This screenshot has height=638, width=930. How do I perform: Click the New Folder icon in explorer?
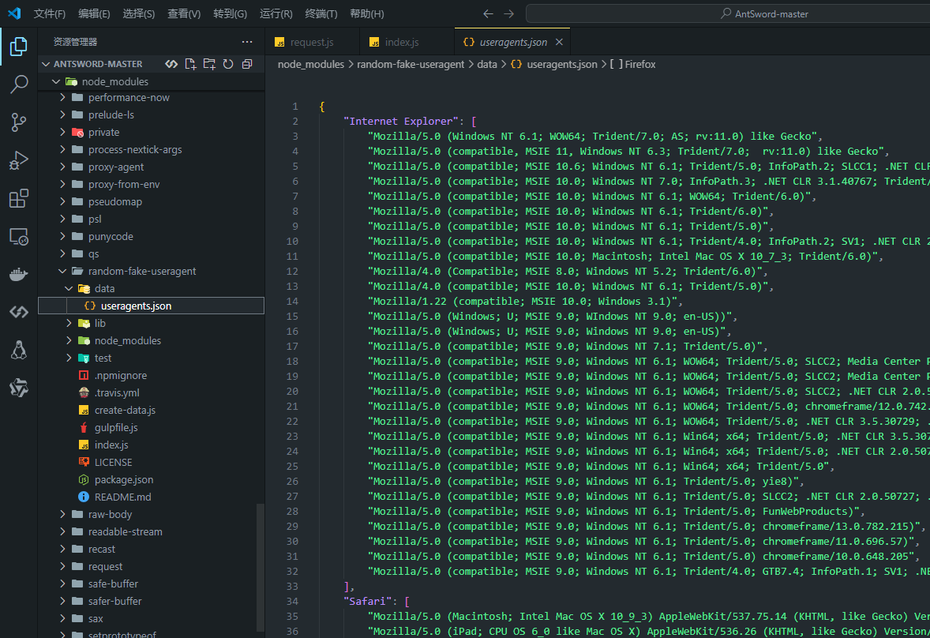click(209, 64)
